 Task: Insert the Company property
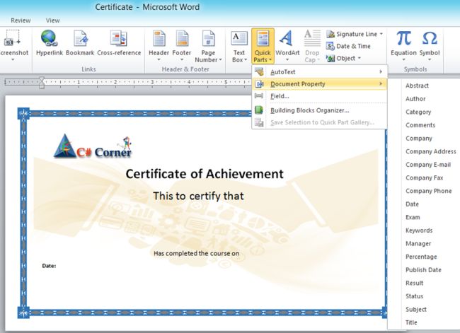419,139
